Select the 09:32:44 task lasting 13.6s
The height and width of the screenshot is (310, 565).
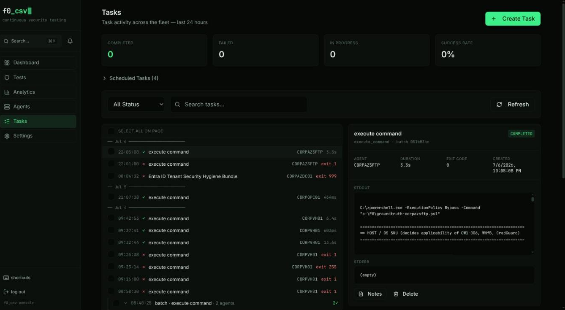point(222,243)
